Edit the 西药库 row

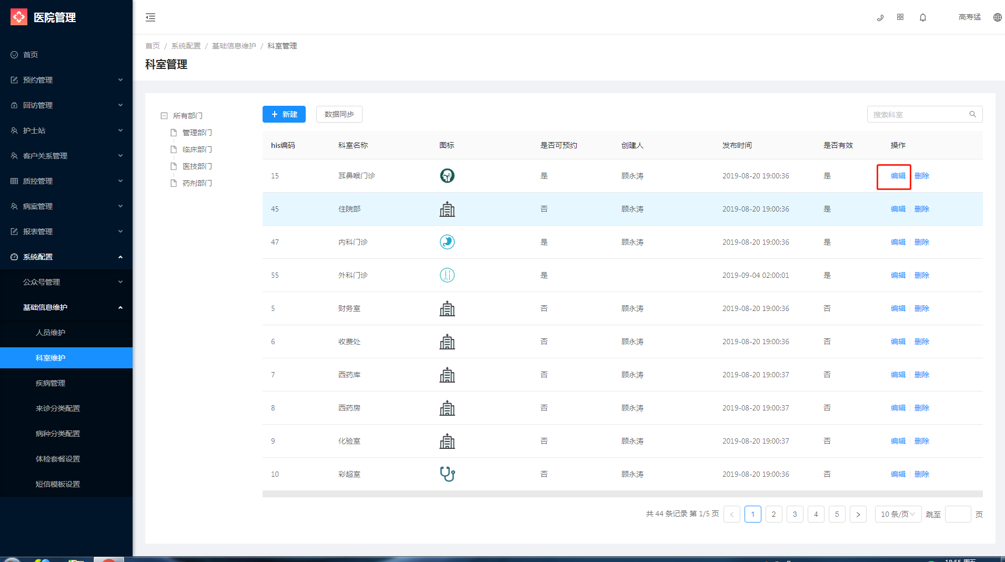(x=898, y=375)
